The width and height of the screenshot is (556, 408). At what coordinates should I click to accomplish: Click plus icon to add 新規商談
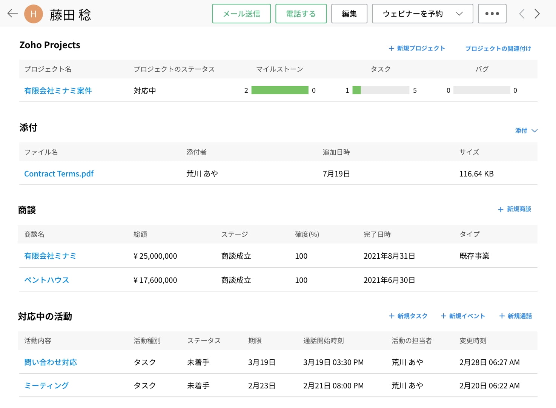point(501,209)
